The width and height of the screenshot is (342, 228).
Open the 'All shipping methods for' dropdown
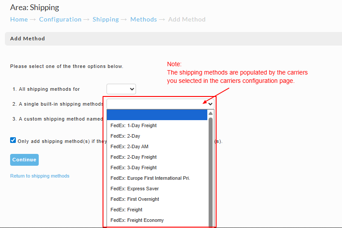tap(121, 89)
